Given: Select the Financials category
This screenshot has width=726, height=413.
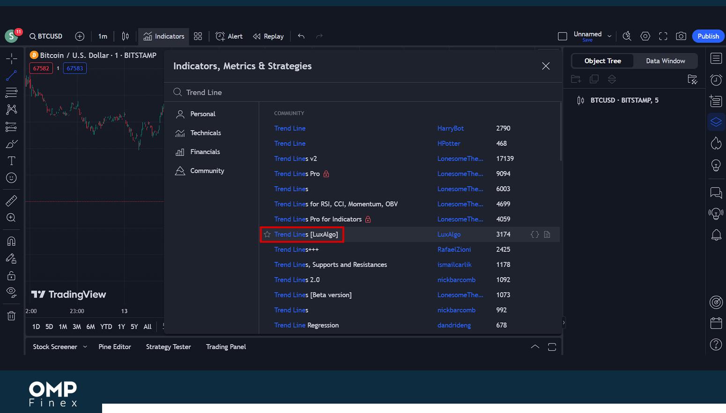Looking at the screenshot, I should coord(205,152).
